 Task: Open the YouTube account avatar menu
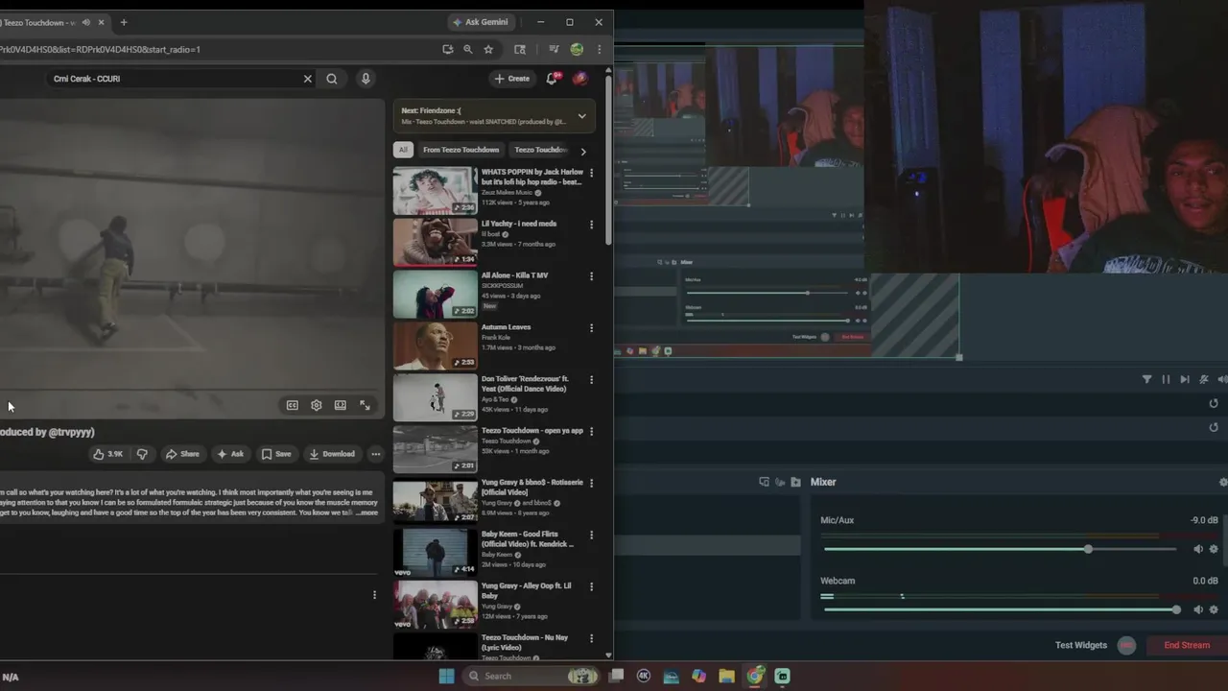coord(579,79)
